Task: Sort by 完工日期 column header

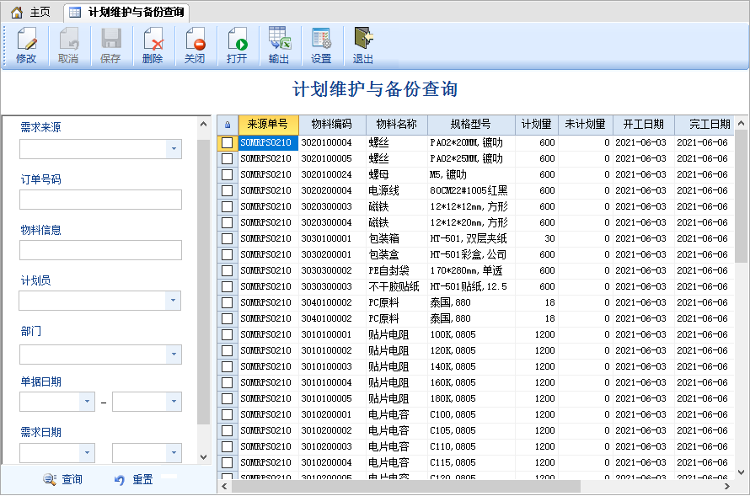Action: [x=704, y=125]
